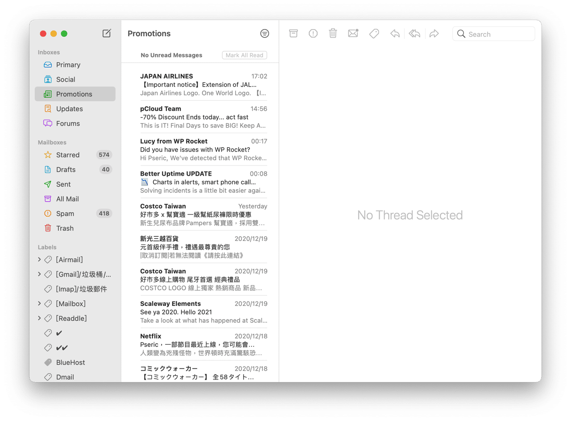Expand the [Airmail] label group
The image size is (571, 421).
point(39,260)
